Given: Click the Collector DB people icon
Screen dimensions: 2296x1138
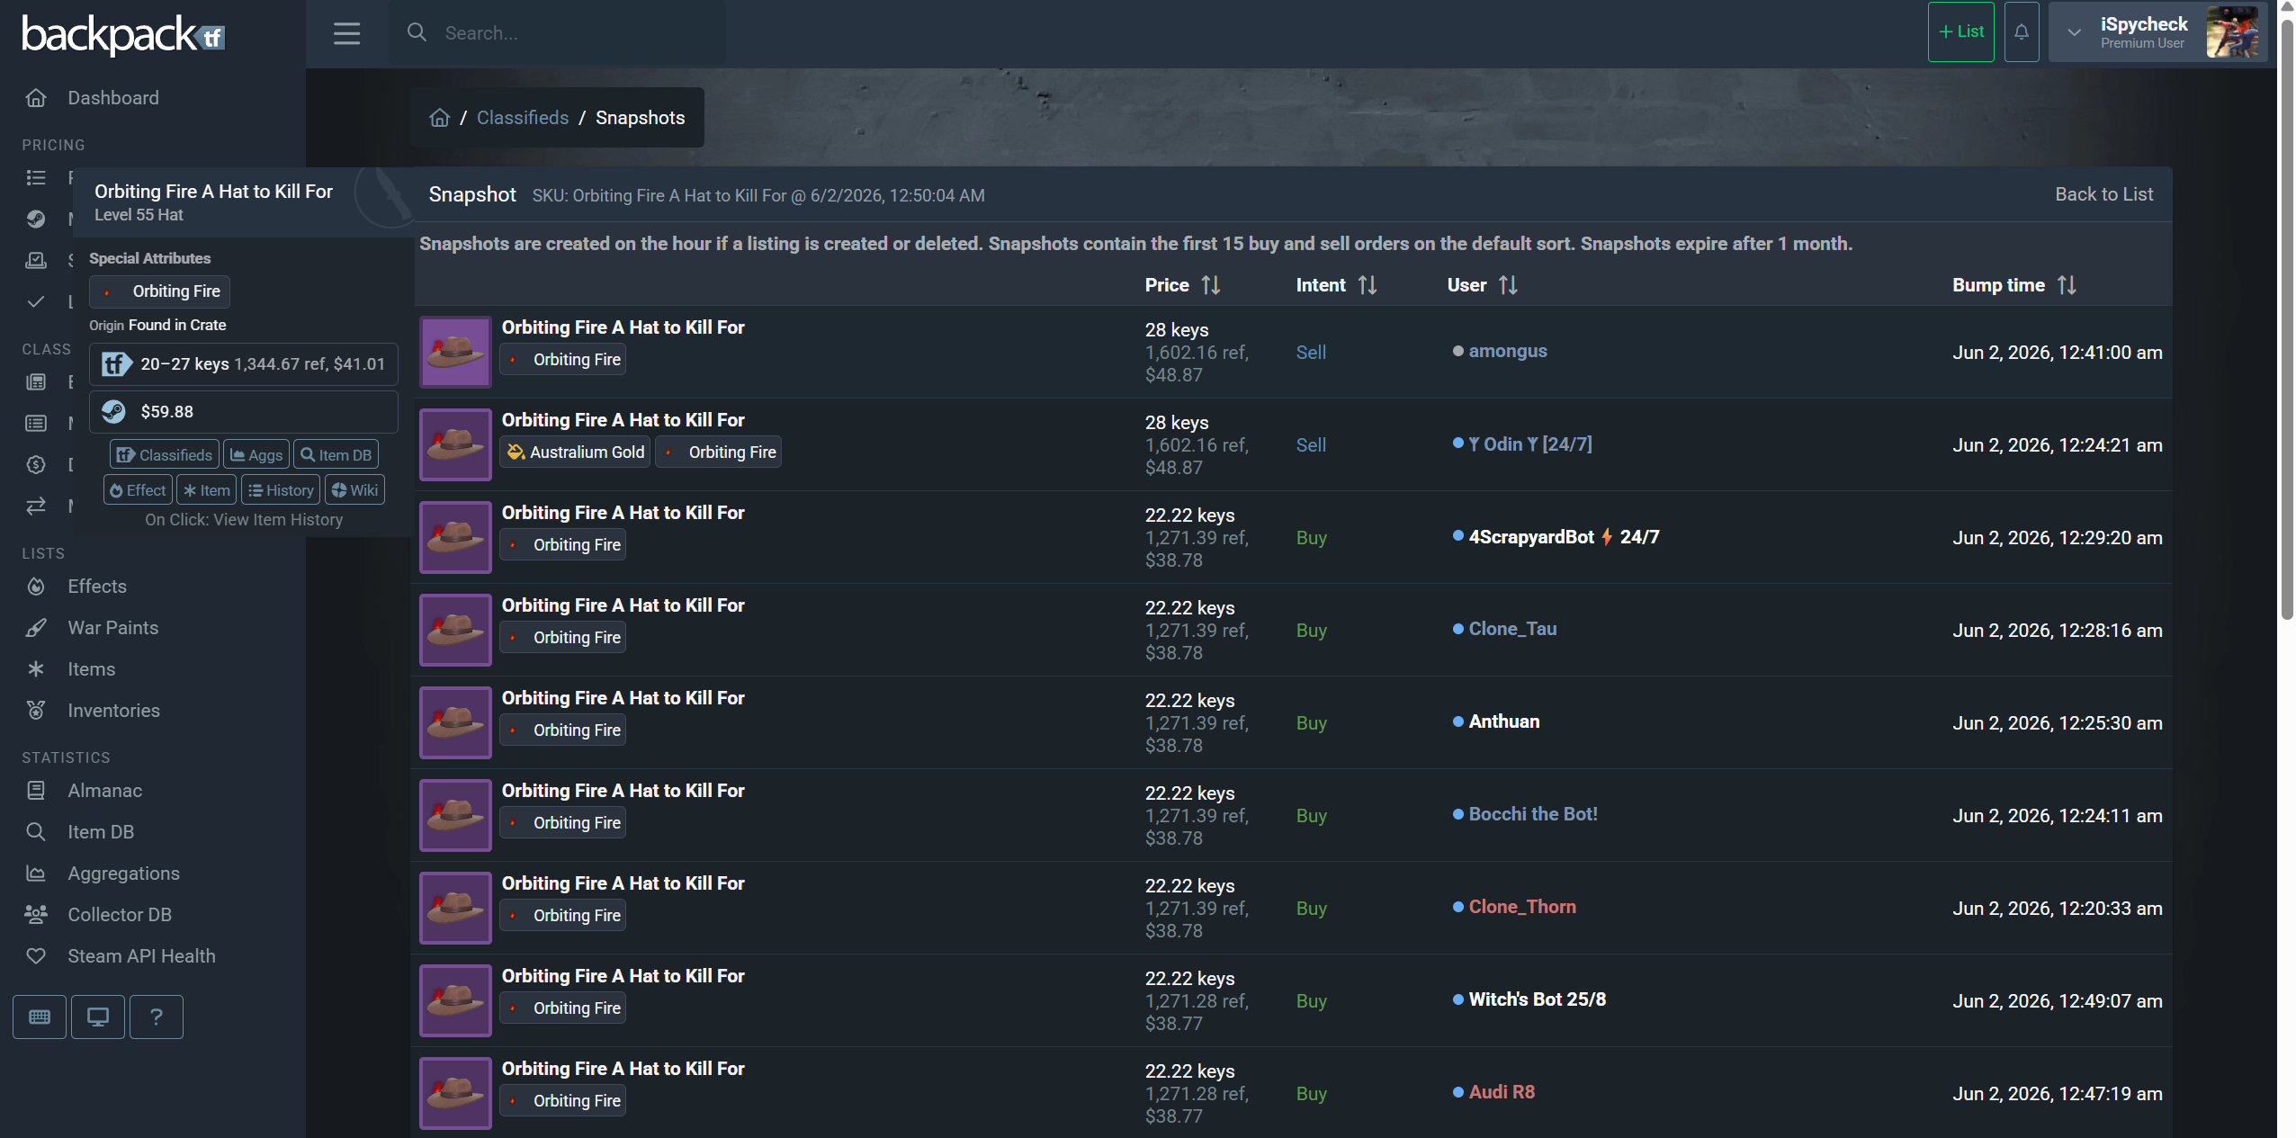Looking at the screenshot, I should click(x=36, y=915).
